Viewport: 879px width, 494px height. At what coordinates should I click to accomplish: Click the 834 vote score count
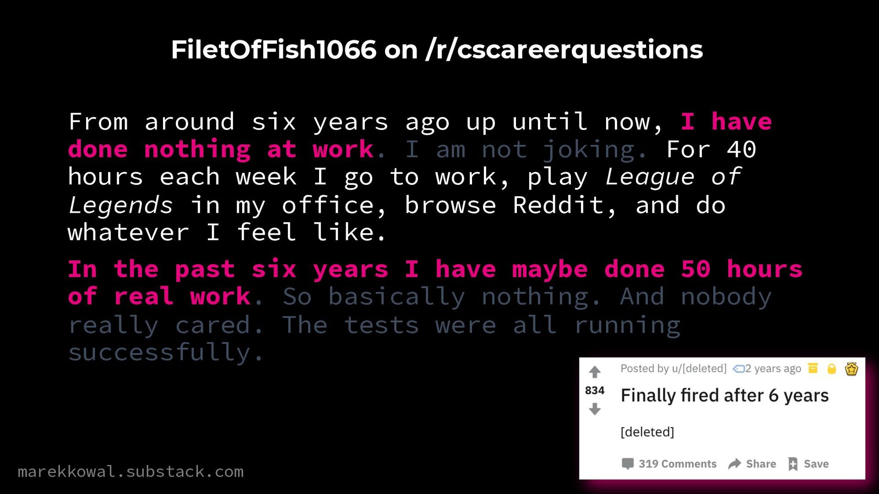tap(595, 390)
